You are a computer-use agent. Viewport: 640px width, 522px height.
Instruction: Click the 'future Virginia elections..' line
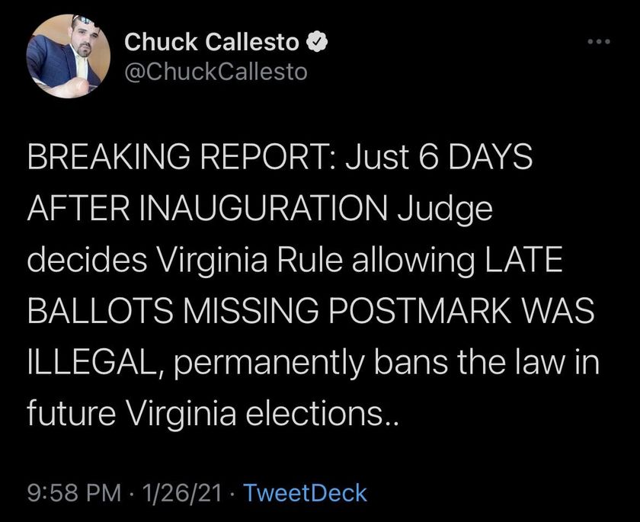click(212, 415)
